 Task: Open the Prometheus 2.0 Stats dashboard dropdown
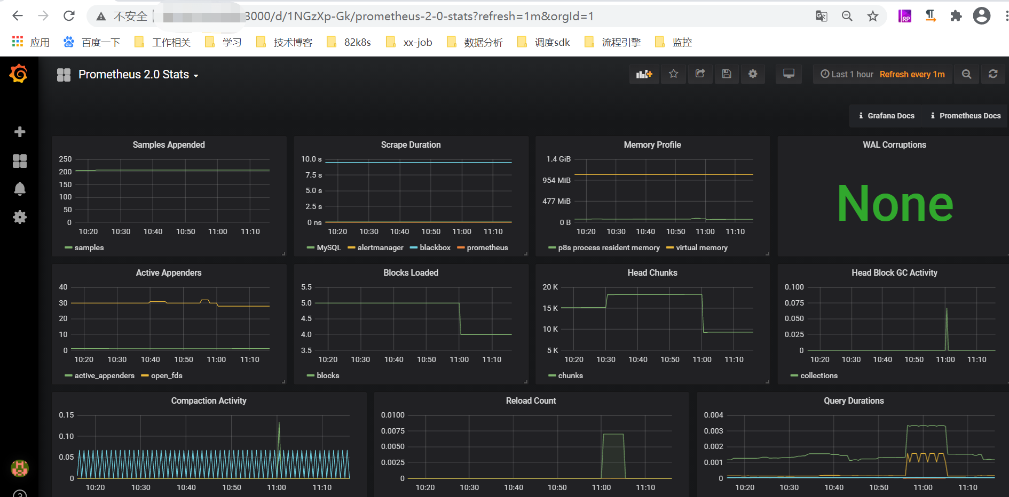(138, 75)
